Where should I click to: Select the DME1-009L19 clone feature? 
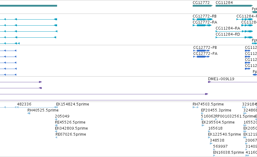click(233, 82)
